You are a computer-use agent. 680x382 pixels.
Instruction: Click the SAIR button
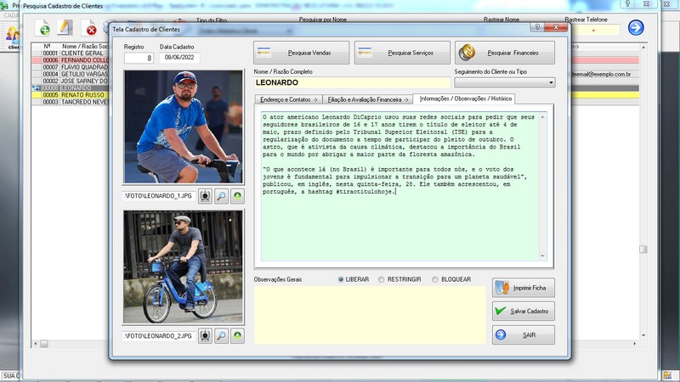click(x=524, y=335)
